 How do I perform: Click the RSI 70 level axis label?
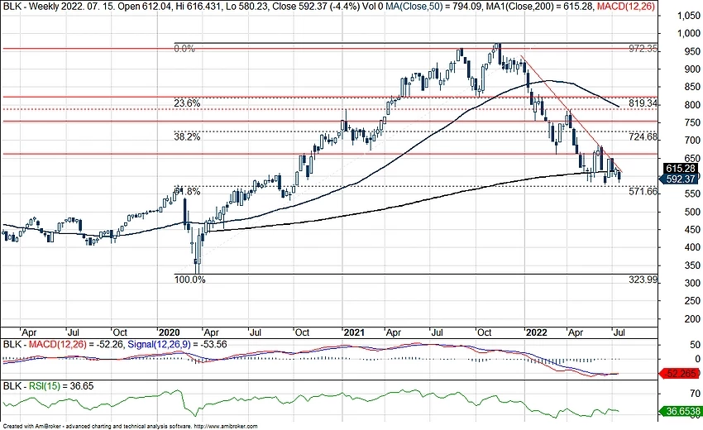coord(696,394)
